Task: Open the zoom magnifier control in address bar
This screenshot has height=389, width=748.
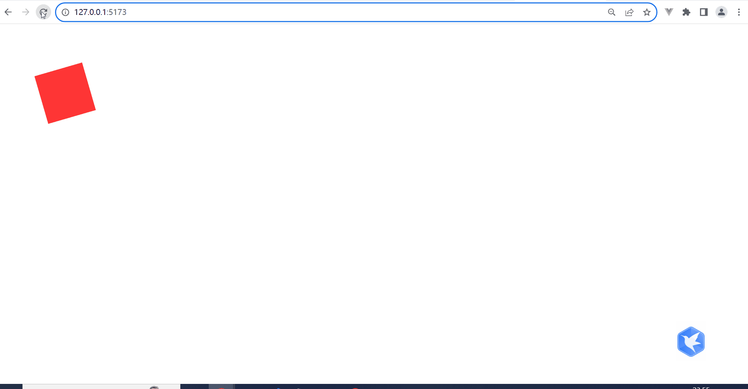Action: (612, 12)
